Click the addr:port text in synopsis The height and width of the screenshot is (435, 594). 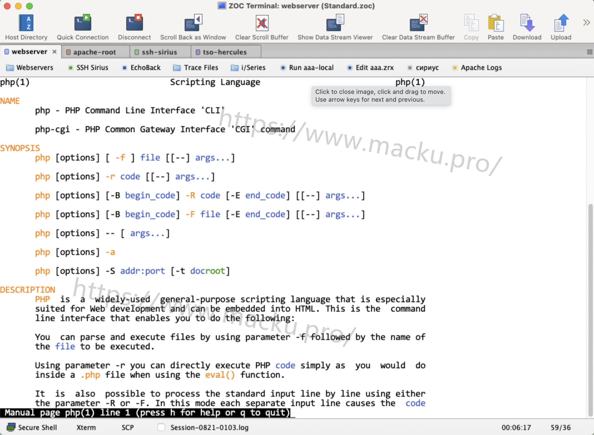click(x=142, y=271)
